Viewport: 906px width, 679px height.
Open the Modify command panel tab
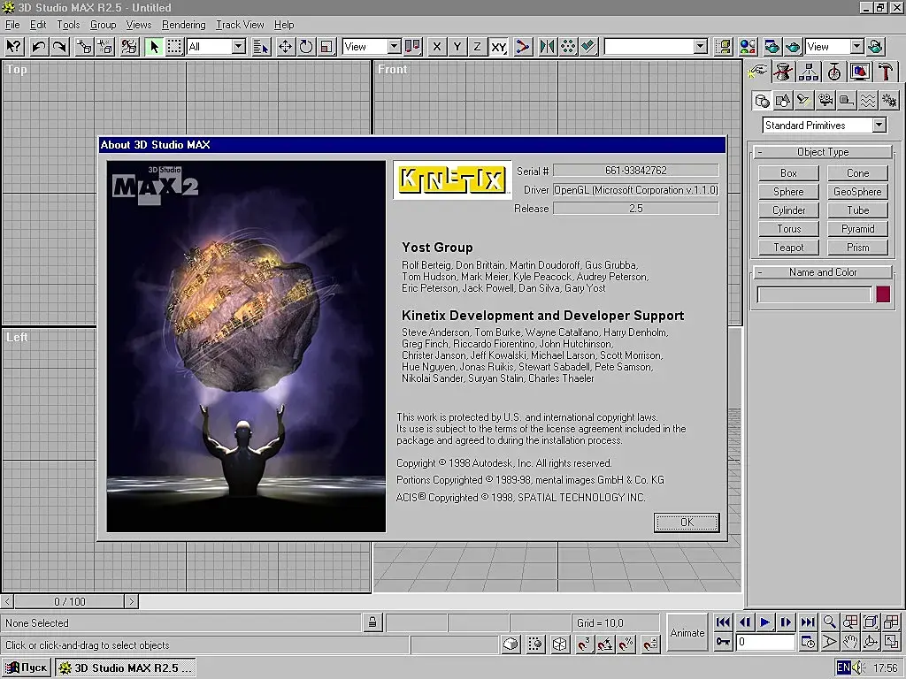tap(782, 72)
